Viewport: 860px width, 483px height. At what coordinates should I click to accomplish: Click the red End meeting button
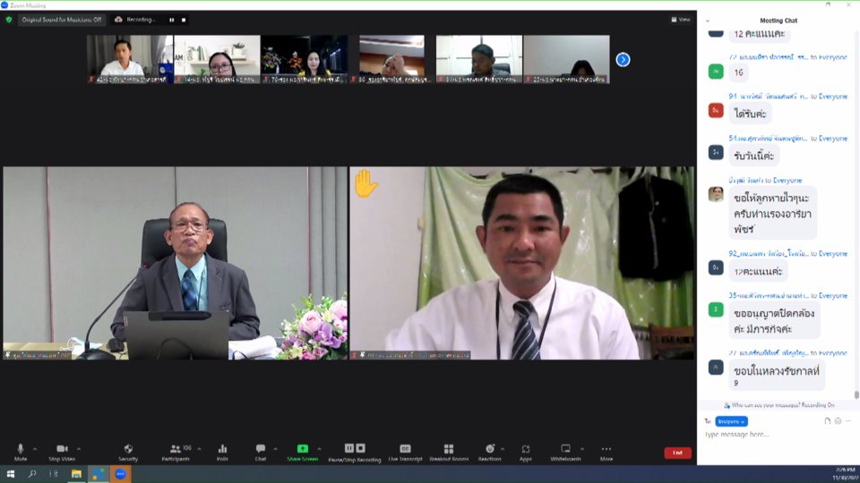click(x=677, y=453)
